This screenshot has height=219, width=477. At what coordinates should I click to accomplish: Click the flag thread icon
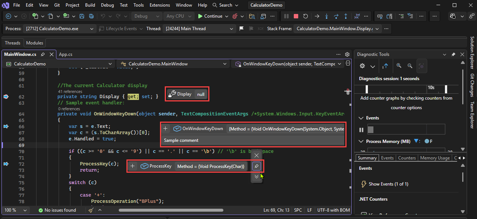(241, 29)
